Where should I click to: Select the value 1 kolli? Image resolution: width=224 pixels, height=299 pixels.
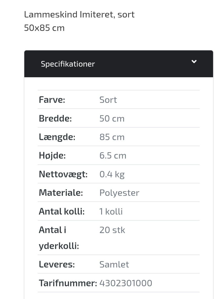pyautogui.click(x=111, y=211)
